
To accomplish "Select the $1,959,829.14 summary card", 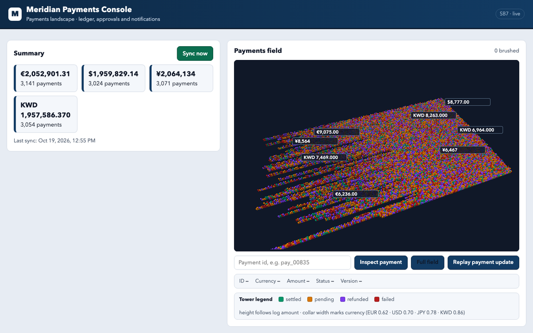I will coord(114,78).
